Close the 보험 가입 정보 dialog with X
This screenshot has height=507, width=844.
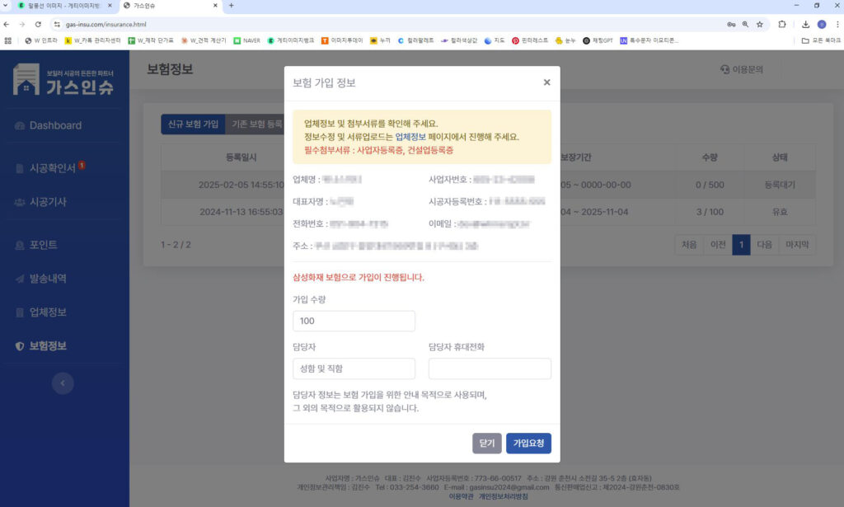(546, 82)
